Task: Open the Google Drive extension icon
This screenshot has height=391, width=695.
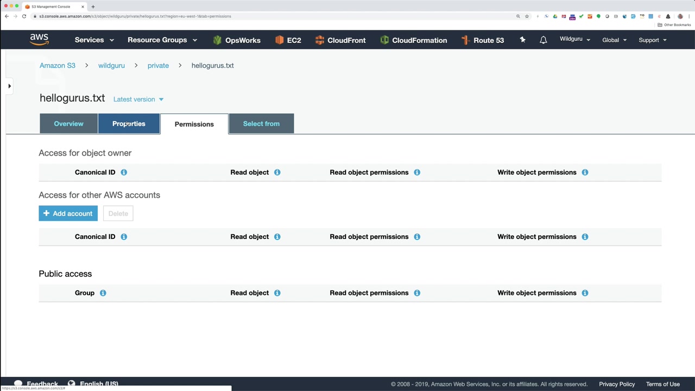Action: click(555, 16)
